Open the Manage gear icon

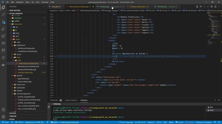coord(3,116)
